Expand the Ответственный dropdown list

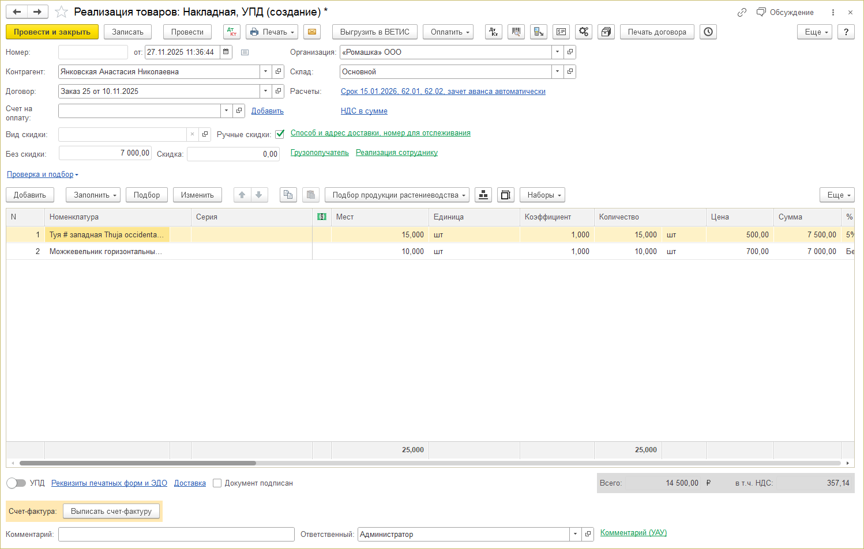[x=575, y=535]
